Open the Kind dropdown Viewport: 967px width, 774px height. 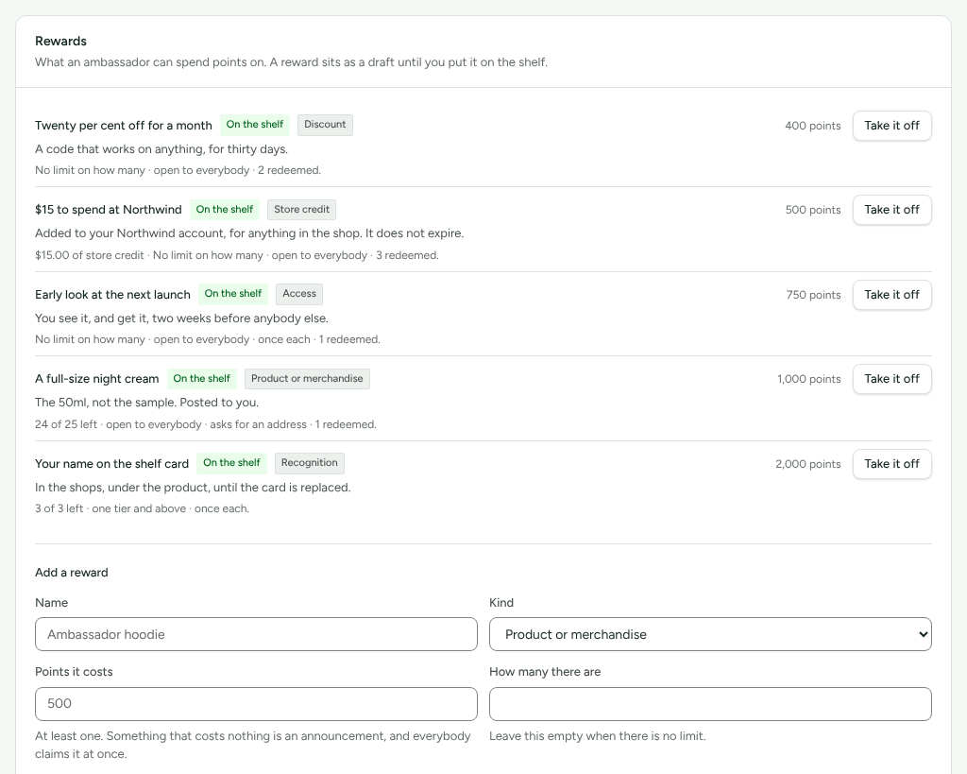pyautogui.click(x=710, y=634)
